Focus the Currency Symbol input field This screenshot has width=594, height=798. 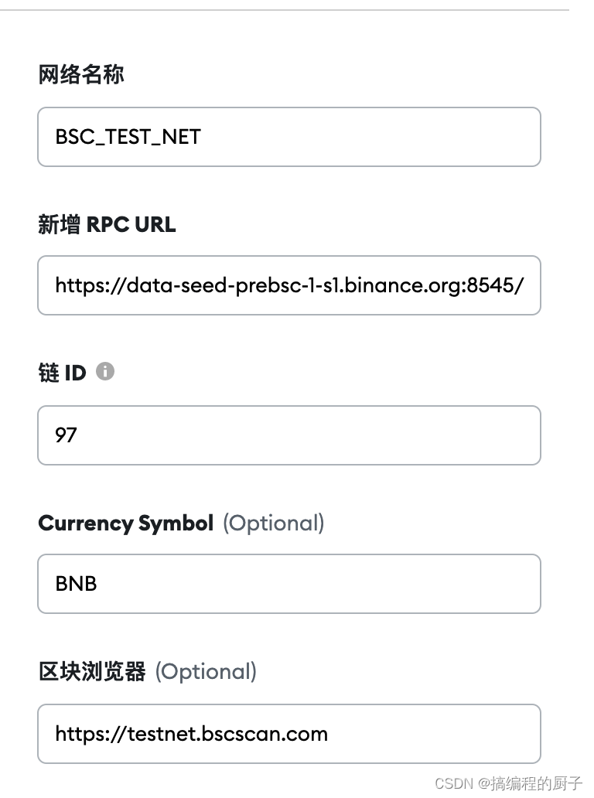(x=289, y=584)
